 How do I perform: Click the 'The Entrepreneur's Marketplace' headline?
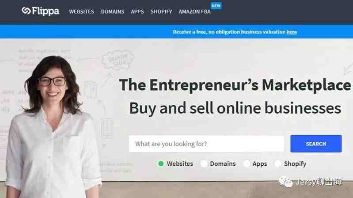235,85
